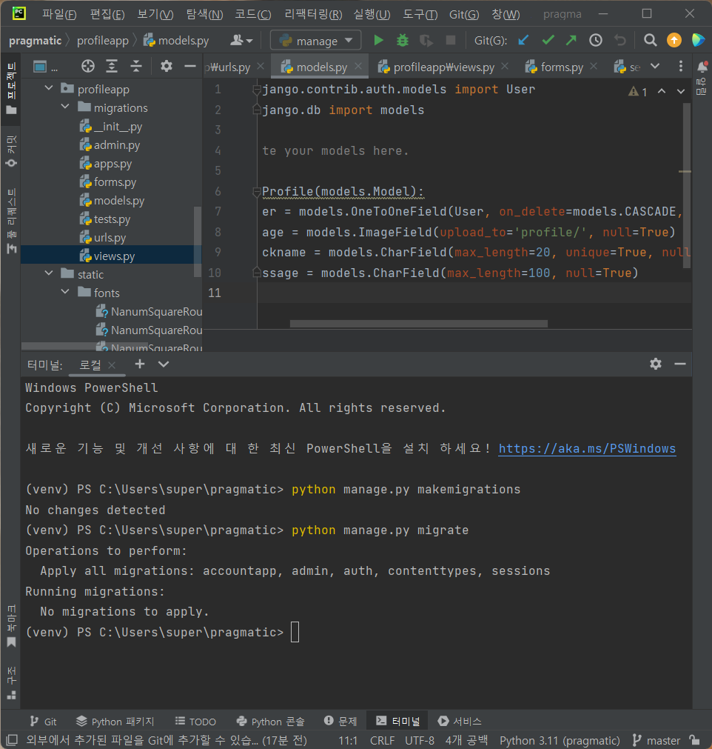The width and height of the screenshot is (712, 749).
Task: Open the 서비스 tool window
Action: click(460, 722)
